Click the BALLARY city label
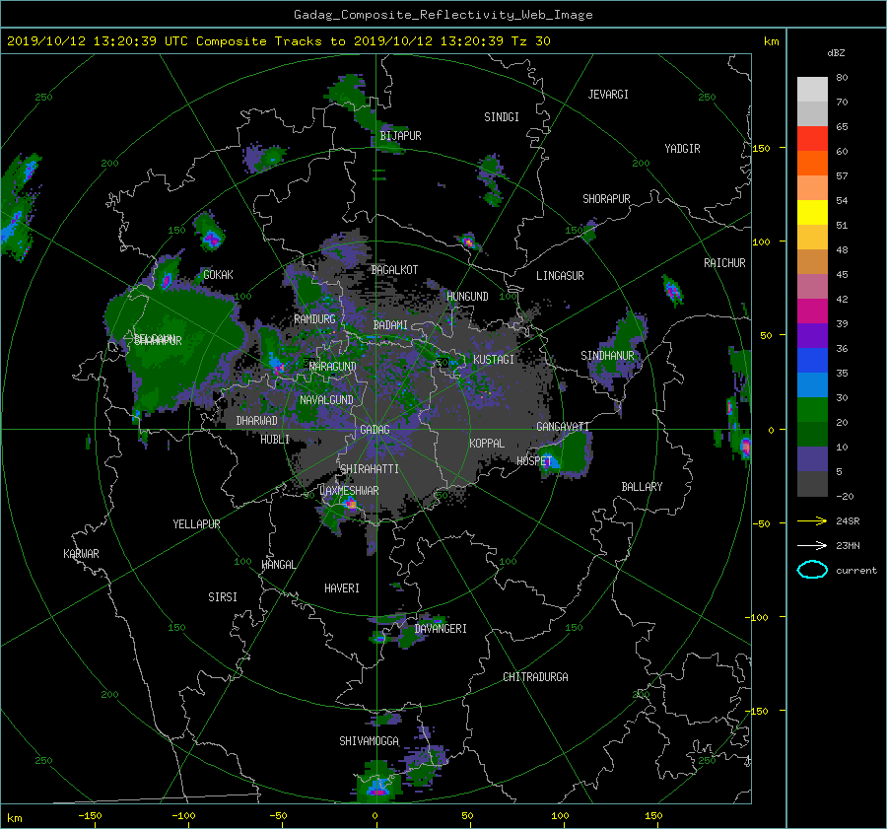 [642, 487]
